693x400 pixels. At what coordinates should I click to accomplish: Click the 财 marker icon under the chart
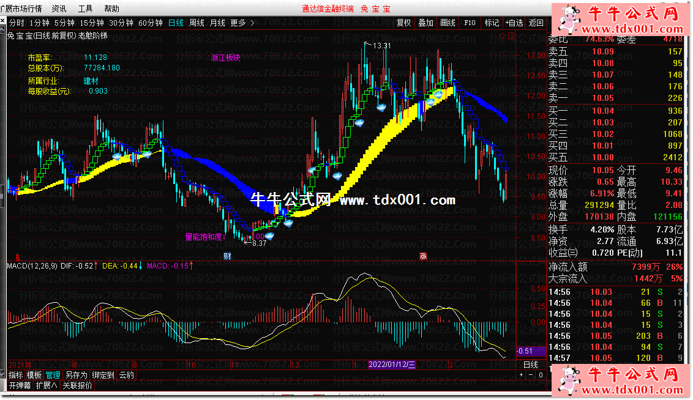227,256
